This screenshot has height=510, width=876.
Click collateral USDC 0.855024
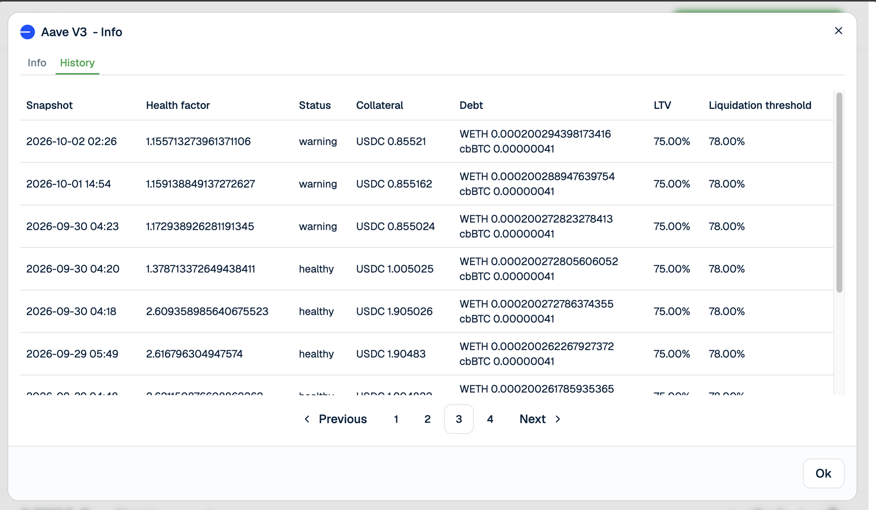pyautogui.click(x=395, y=226)
